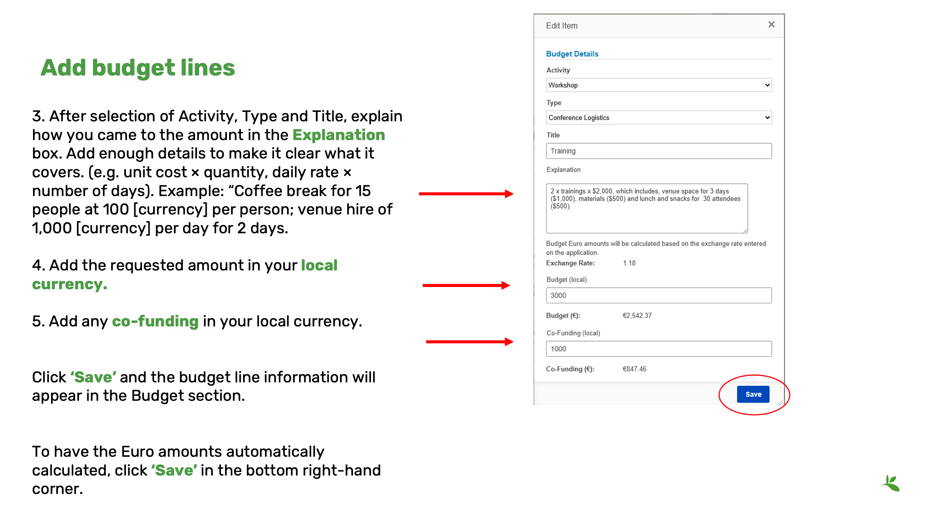
Task: Click the red arrow pointing to Explanation
Action: pos(466,194)
